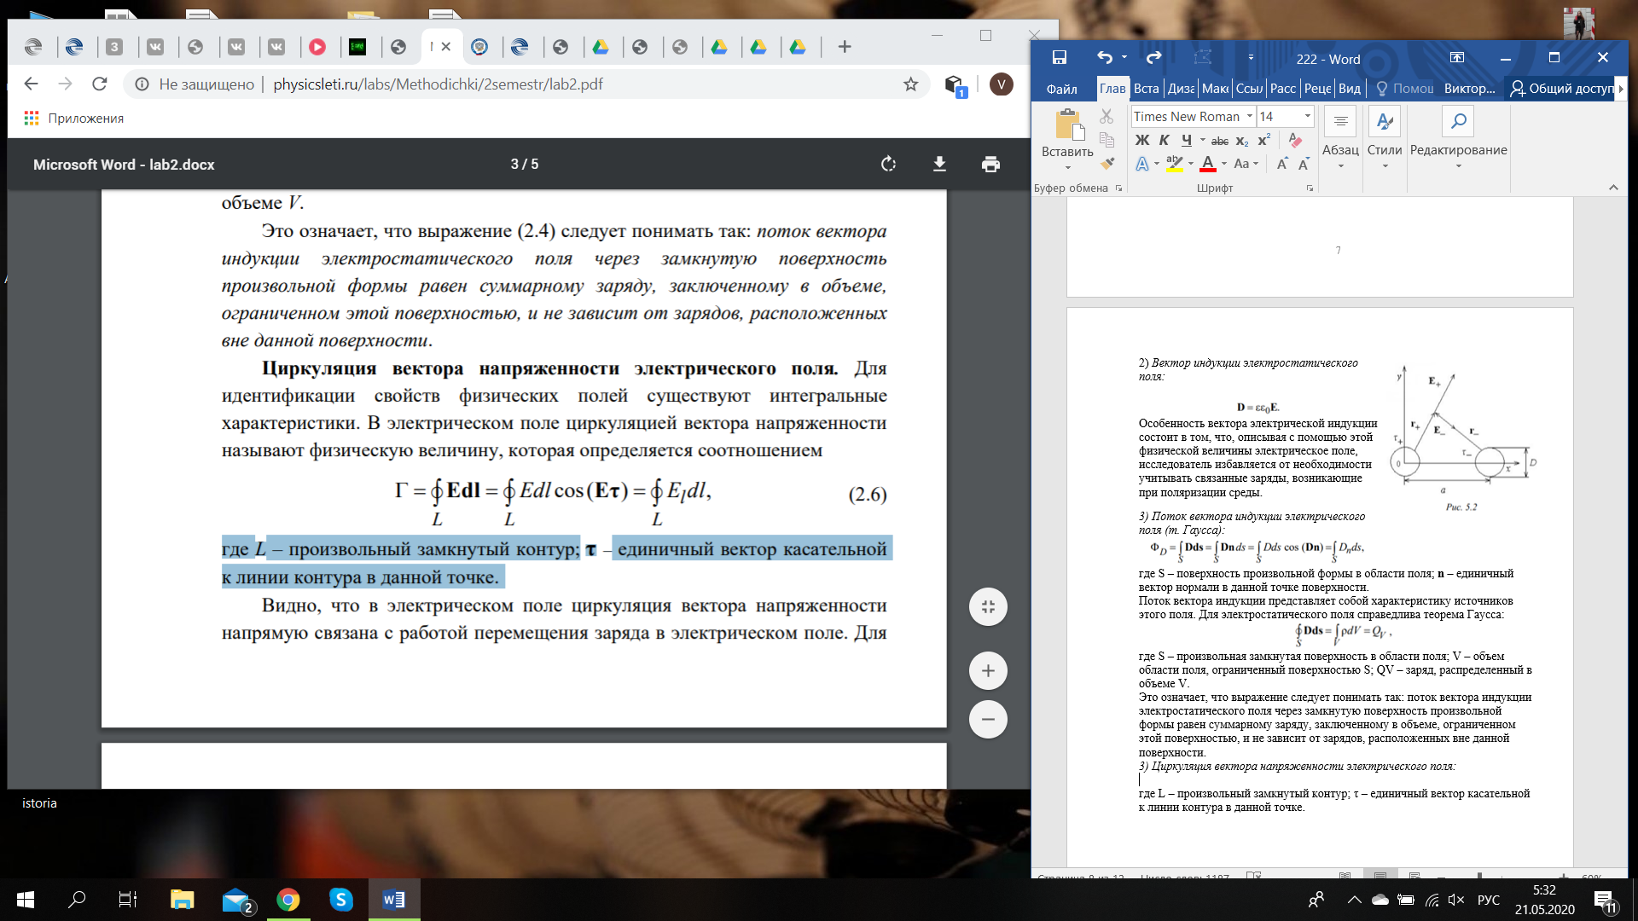
Task: Clear all formatting with the eraser icon
Action: coord(1295,140)
